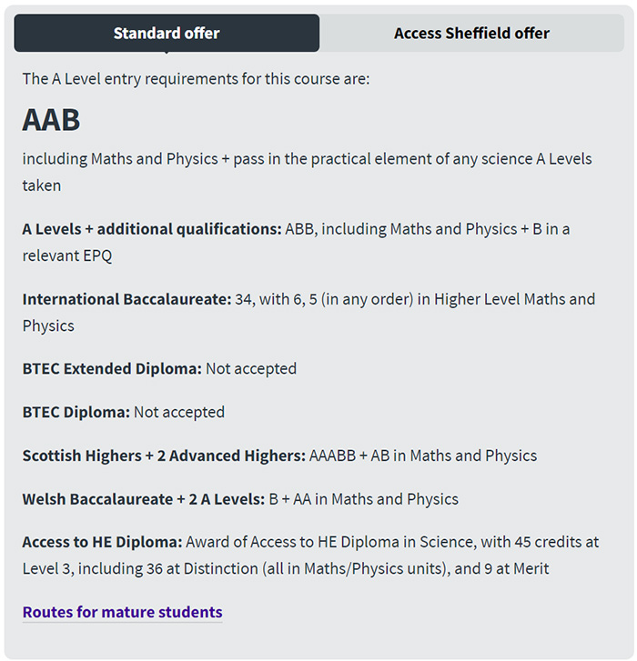Click the A Level entry requirements intro sentence

196,78
